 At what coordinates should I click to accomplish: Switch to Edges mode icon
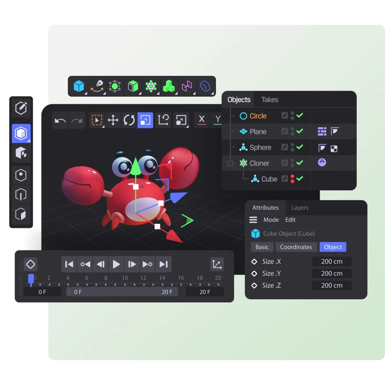[x=21, y=194]
